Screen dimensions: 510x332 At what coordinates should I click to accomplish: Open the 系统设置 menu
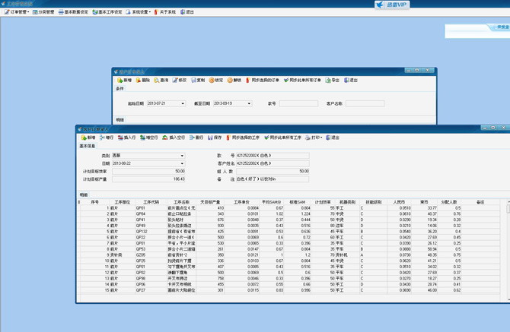139,12
